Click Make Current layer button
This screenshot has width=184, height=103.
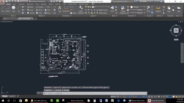(x=102, y=10)
